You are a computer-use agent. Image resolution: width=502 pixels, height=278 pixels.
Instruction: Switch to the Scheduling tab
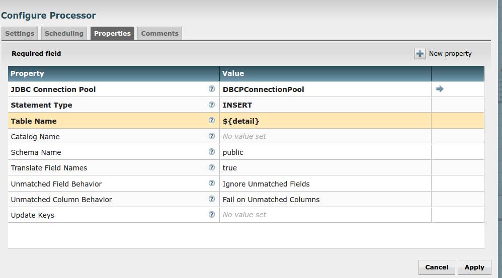click(64, 34)
